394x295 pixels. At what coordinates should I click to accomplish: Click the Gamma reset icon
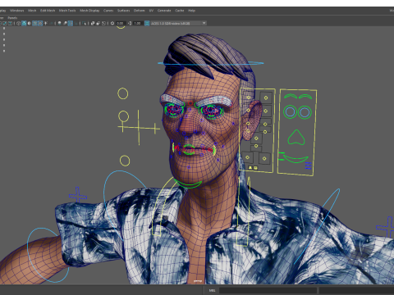pos(130,23)
